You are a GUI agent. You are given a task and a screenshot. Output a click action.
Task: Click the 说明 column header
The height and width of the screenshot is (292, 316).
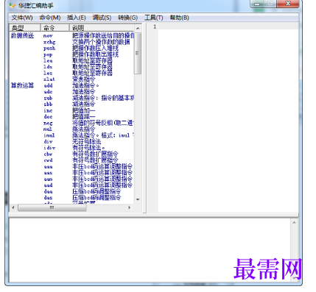(x=102, y=28)
